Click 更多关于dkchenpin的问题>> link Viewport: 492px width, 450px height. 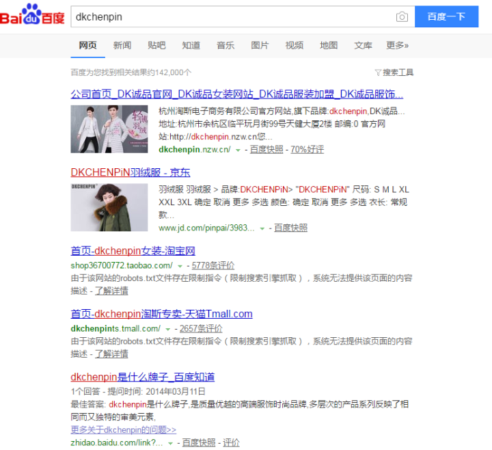coord(123,429)
